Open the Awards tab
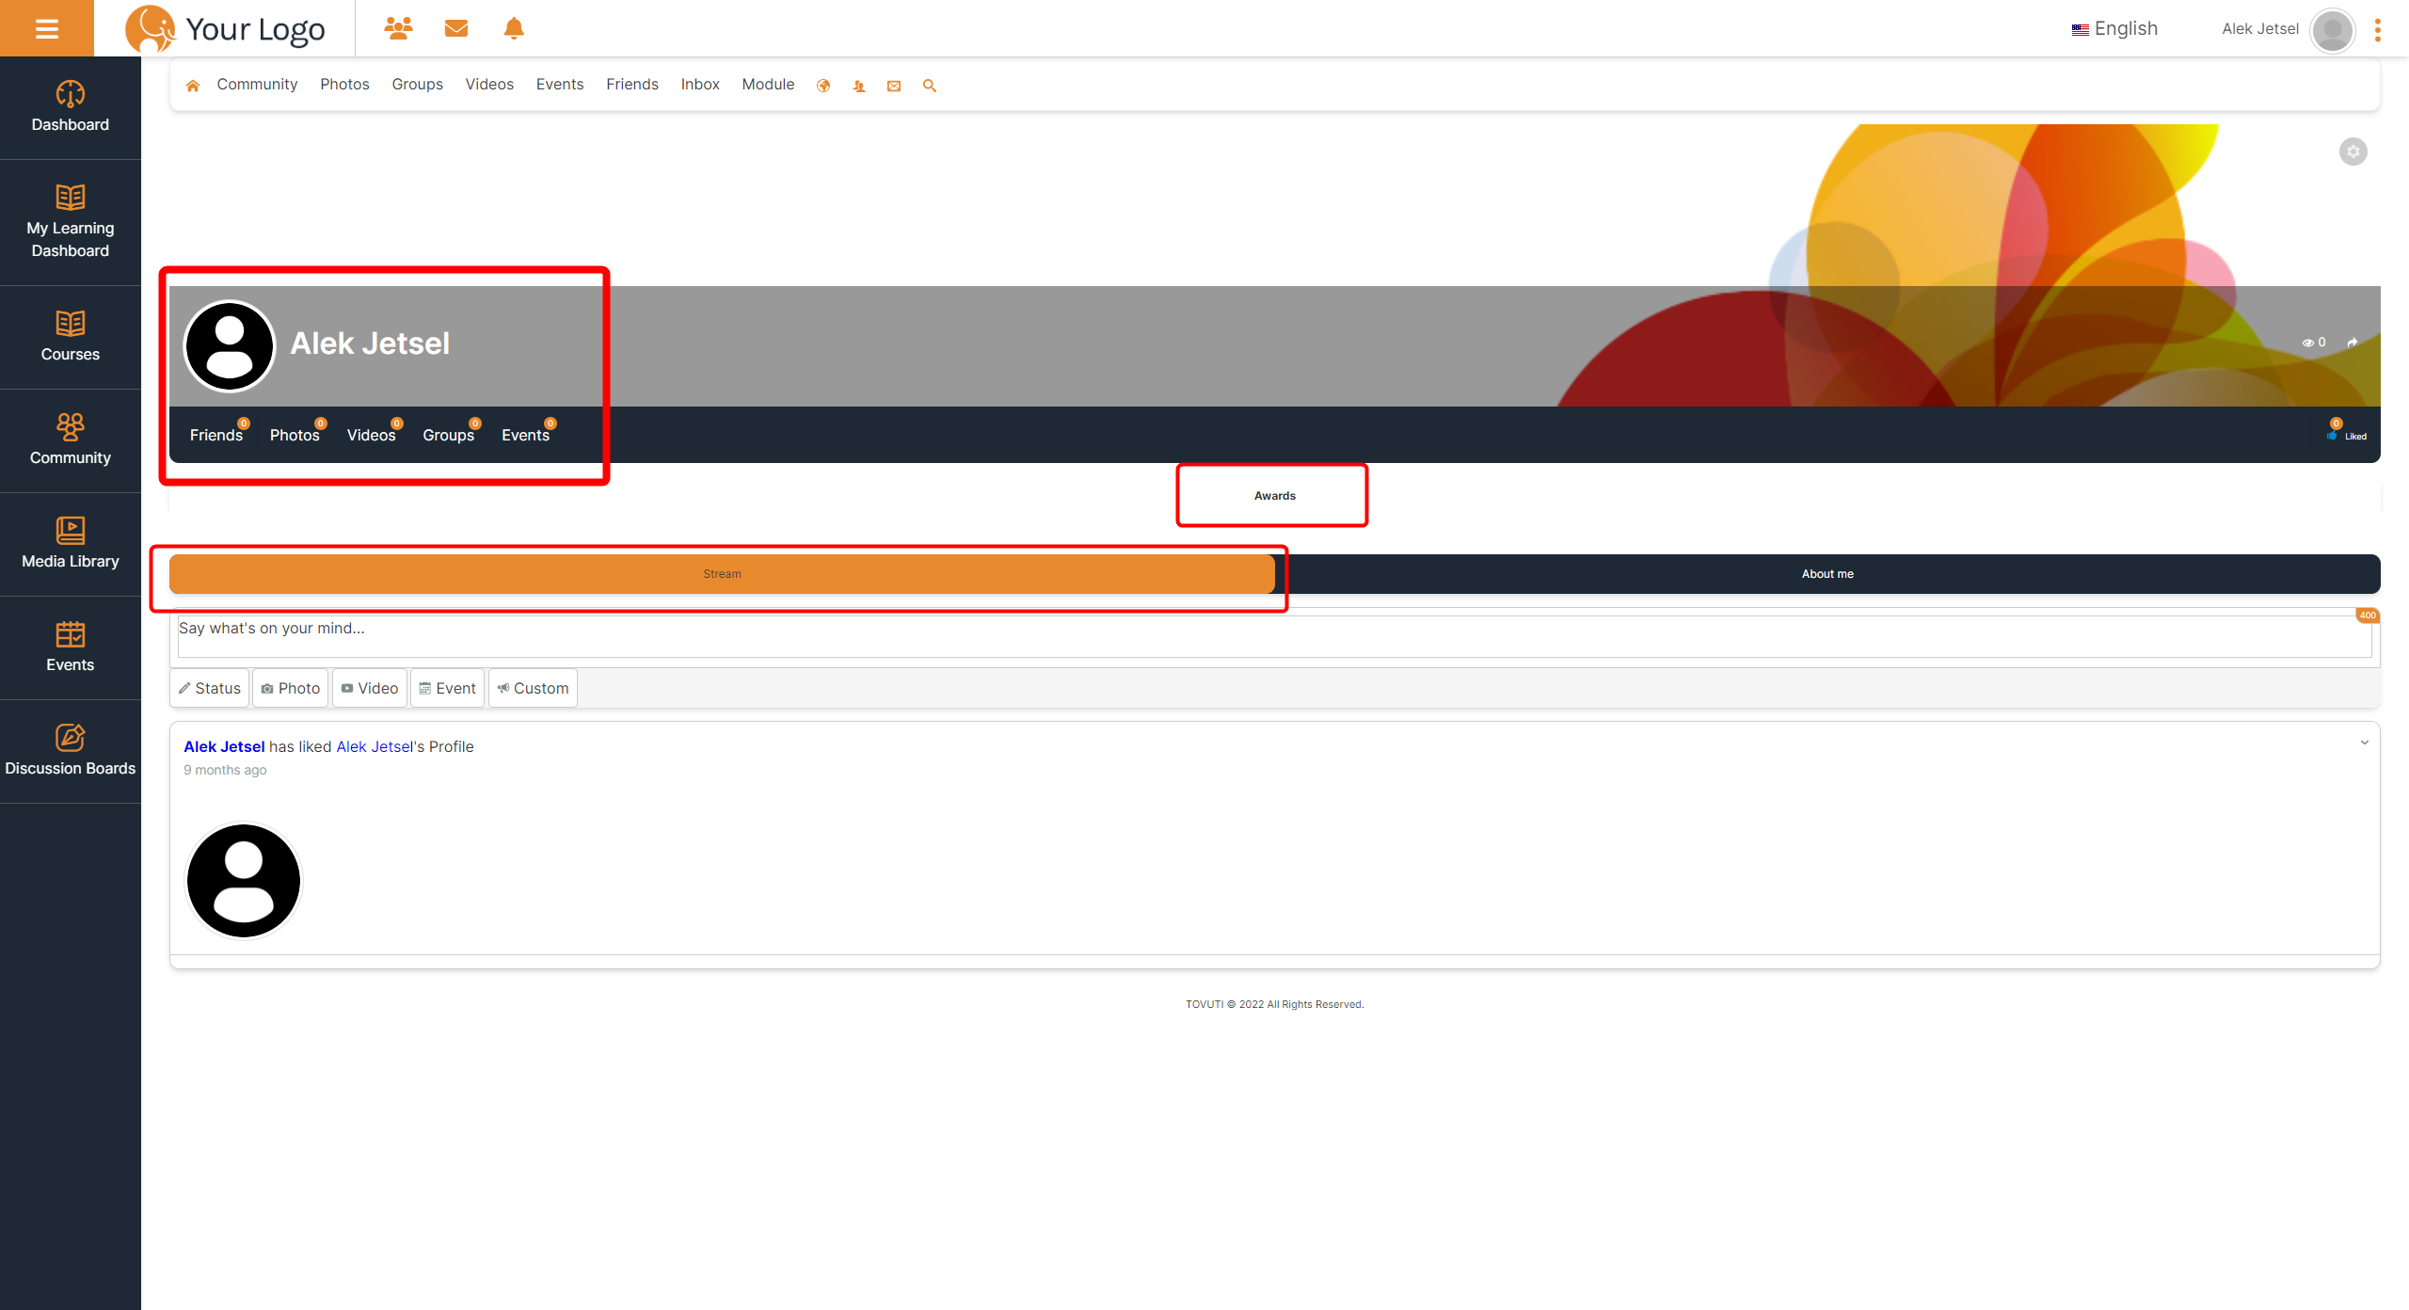The height and width of the screenshot is (1310, 2409). [1274, 496]
